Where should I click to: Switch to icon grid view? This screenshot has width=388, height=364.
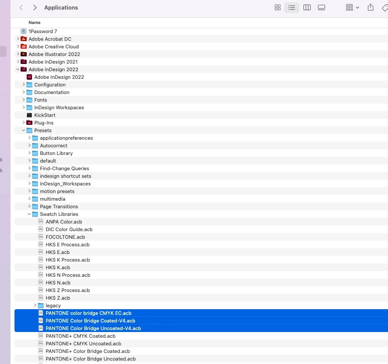click(x=277, y=8)
